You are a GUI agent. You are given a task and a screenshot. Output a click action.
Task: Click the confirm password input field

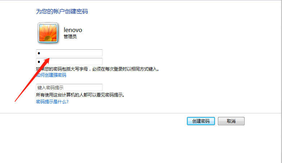click(69, 62)
